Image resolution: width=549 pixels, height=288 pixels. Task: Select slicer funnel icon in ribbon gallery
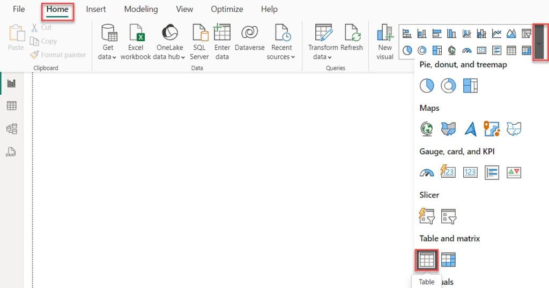coord(526,34)
